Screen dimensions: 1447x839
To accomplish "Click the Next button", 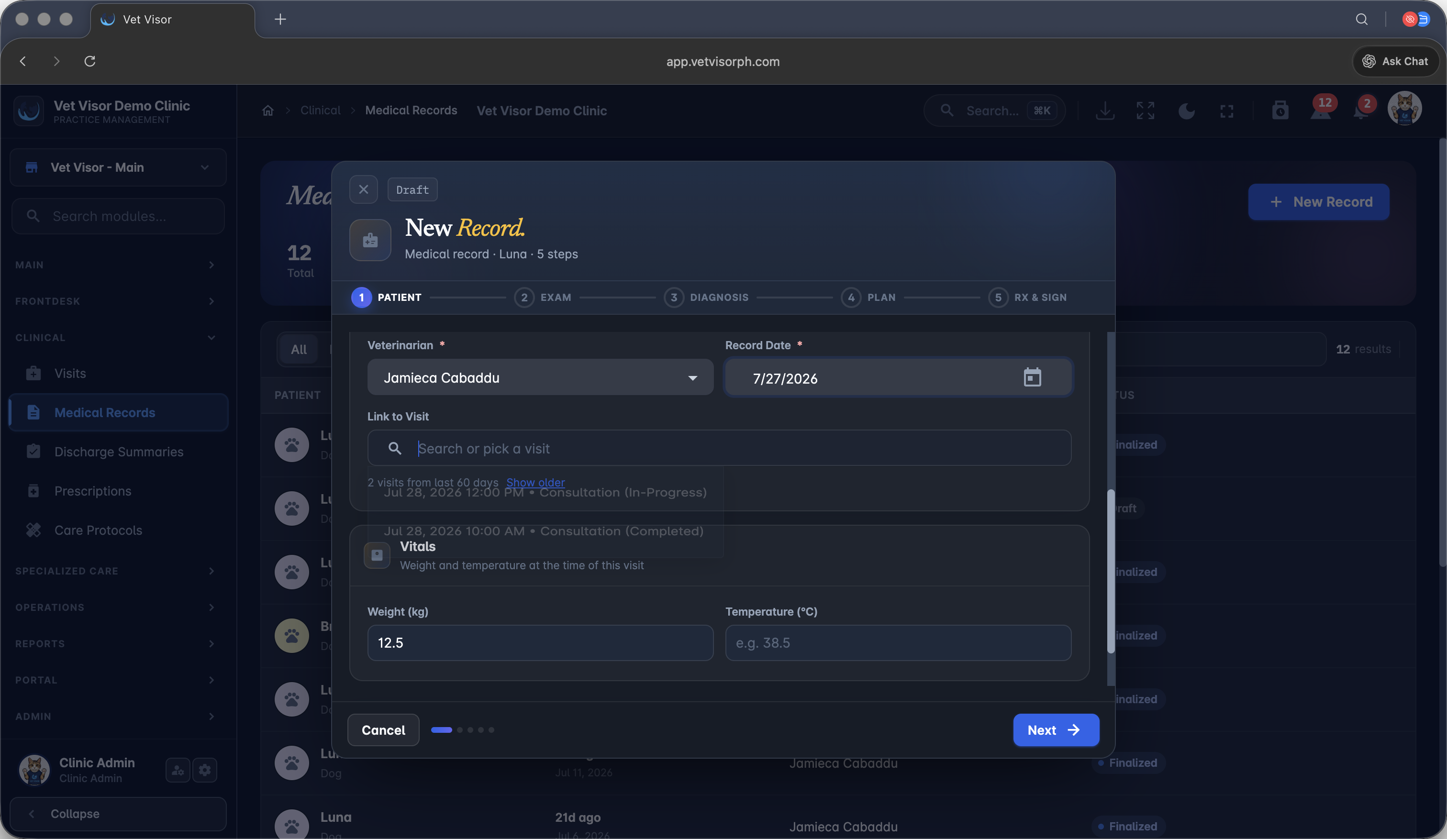I will pos(1056,730).
